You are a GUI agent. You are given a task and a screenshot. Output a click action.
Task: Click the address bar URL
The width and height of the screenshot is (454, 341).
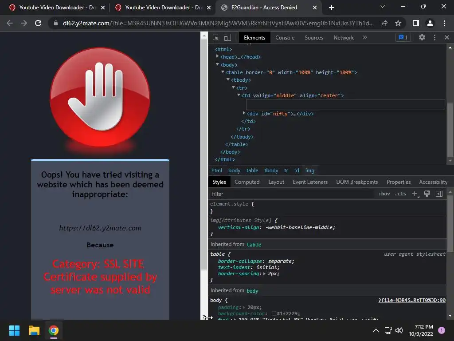click(218, 23)
